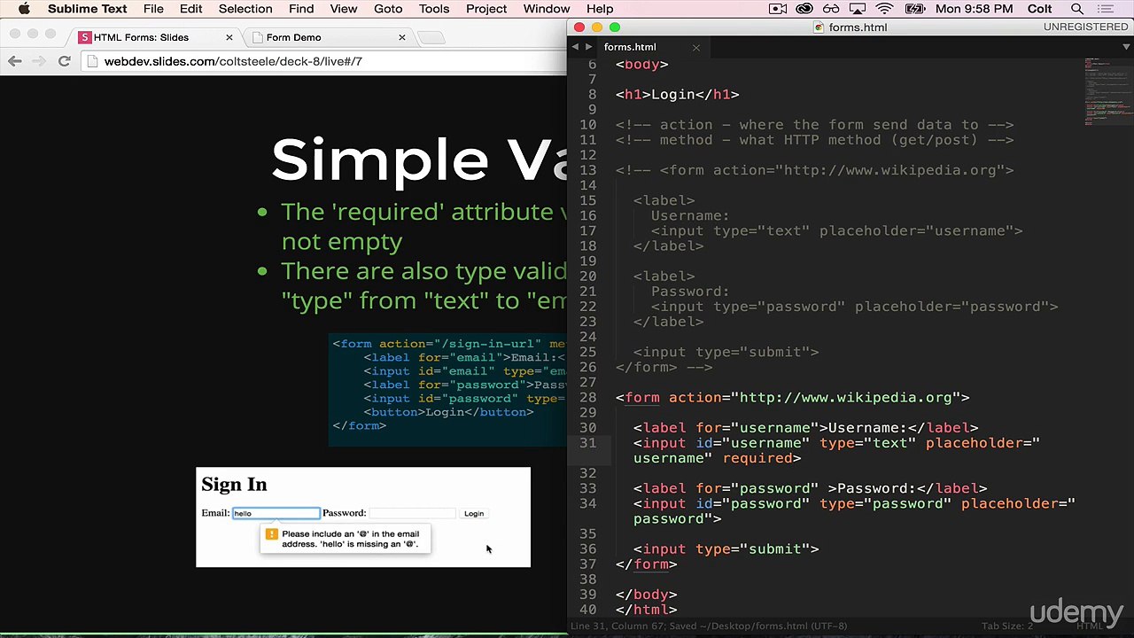
Task: Click the glasses icon in menu bar
Action: pos(831,9)
